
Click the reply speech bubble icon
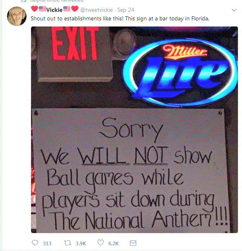coord(35,243)
